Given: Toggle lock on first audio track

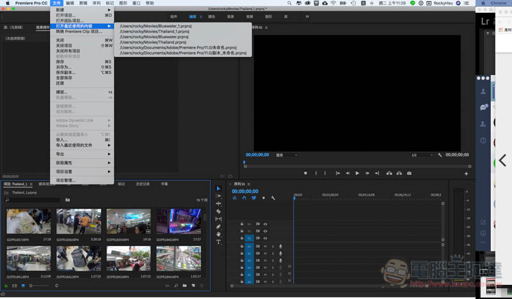Looking at the screenshot, I should pyautogui.click(x=242, y=246).
